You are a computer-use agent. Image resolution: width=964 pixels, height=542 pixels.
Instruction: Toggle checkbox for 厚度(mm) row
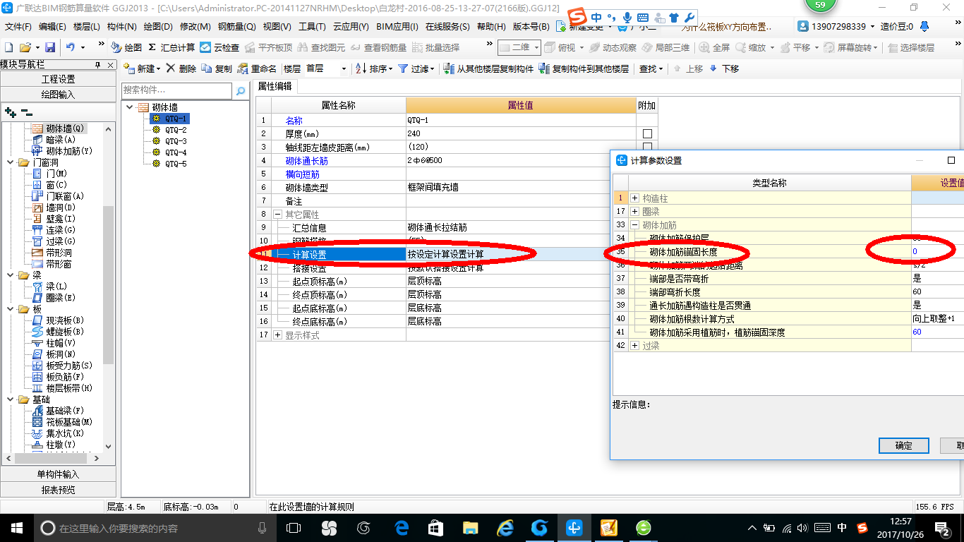pos(647,133)
